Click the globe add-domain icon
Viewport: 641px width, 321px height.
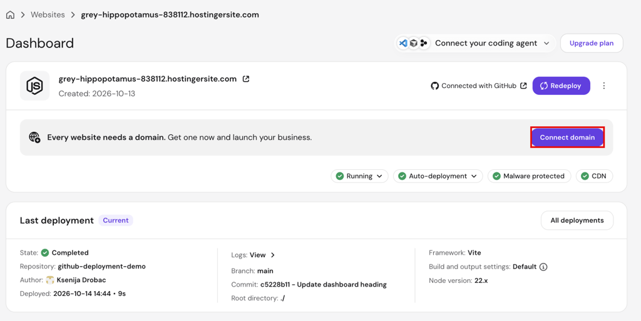[35, 137]
